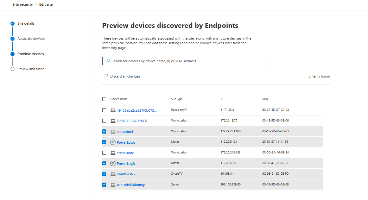The height and width of the screenshot is (200, 368).
Task: Click the device search input field
Action: (x=190, y=61)
